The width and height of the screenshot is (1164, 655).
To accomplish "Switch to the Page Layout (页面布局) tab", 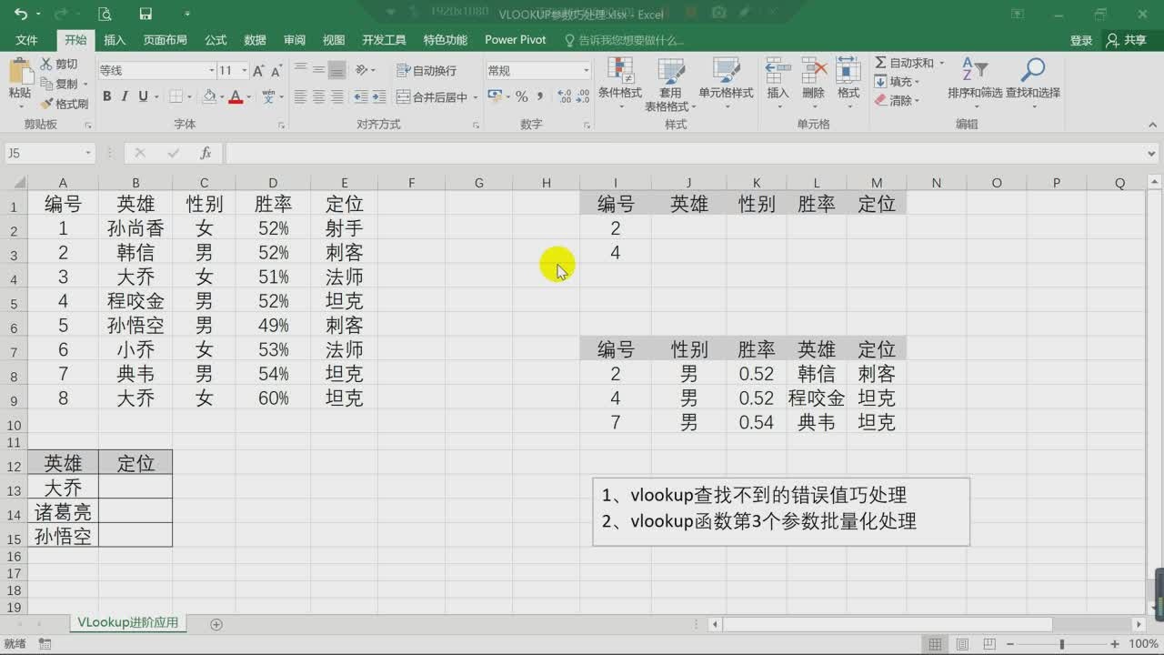I will [165, 40].
